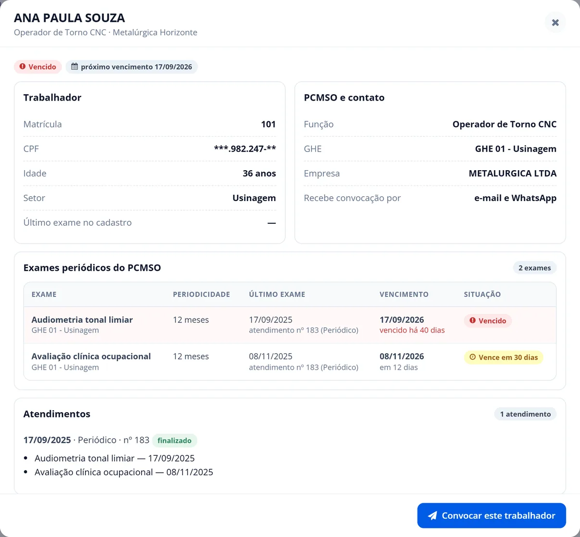
Task: Click the Operador de Torno CNC função value
Action: pyautogui.click(x=505, y=124)
